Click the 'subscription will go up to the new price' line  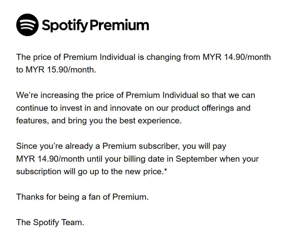point(90,172)
